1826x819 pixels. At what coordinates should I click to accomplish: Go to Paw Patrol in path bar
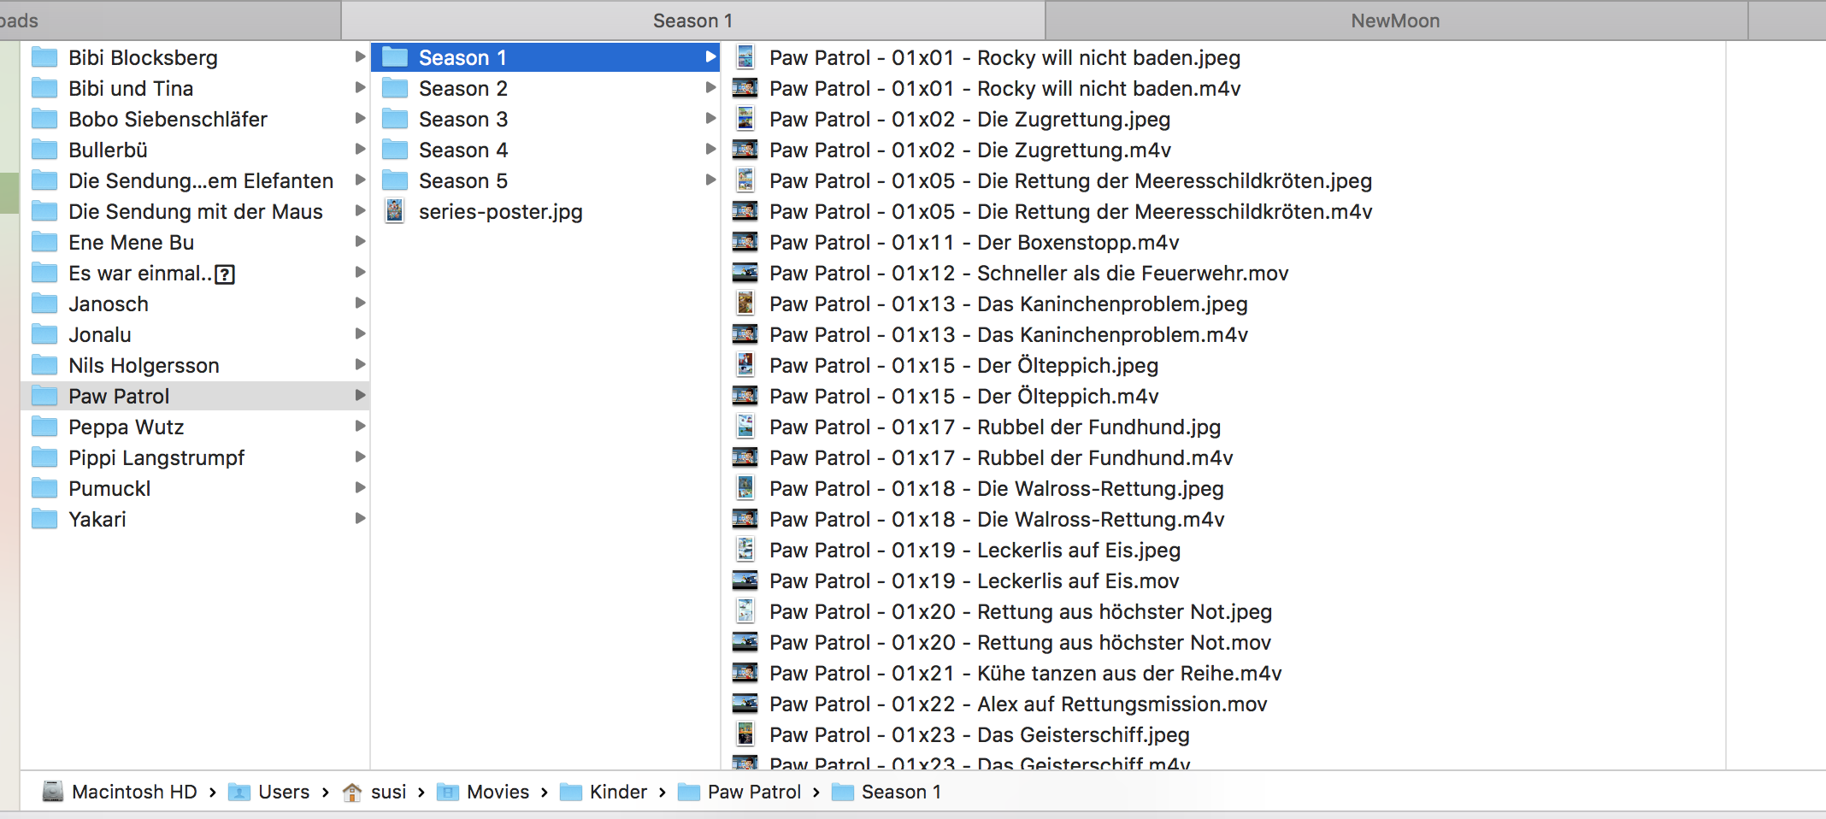pyautogui.click(x=739, y=792)
